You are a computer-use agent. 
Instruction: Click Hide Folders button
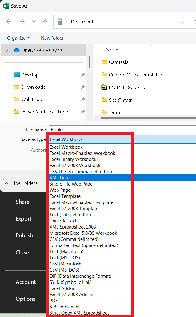[21, 183]
